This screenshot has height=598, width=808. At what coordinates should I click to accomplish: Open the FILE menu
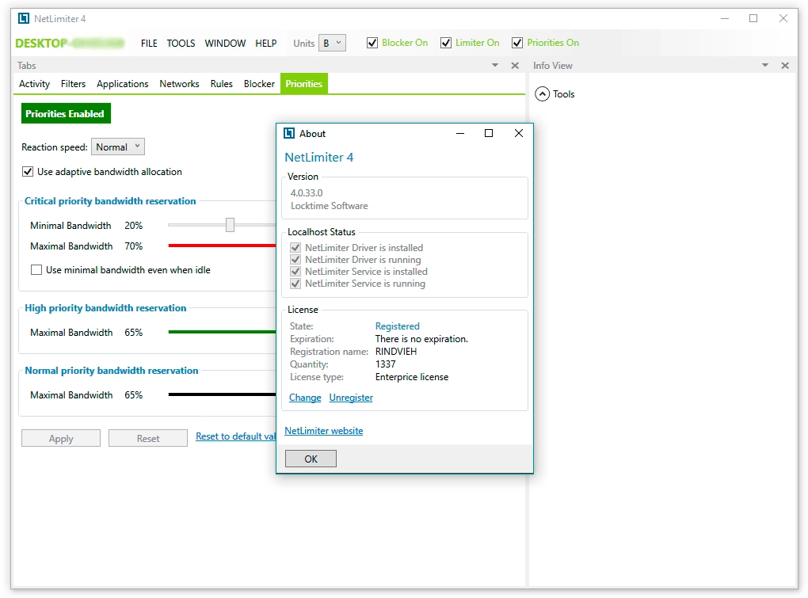click(149, 44)
